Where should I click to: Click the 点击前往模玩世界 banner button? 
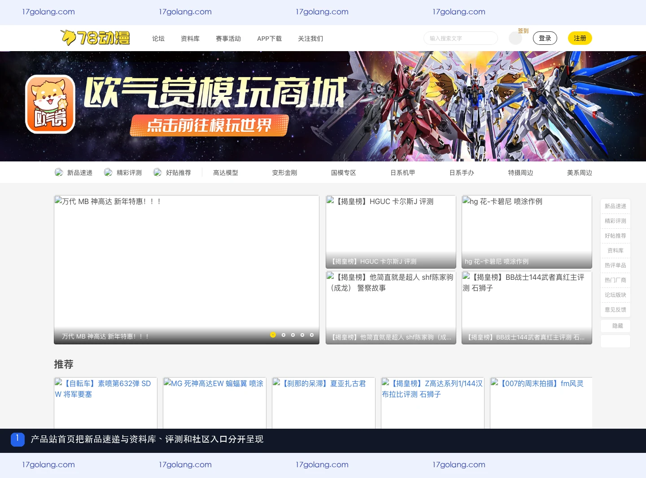(x=209, y=126)
